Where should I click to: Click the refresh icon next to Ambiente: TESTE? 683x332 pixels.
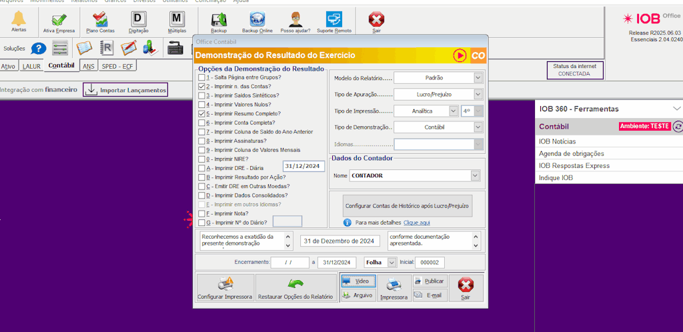(x=678, y=126)
